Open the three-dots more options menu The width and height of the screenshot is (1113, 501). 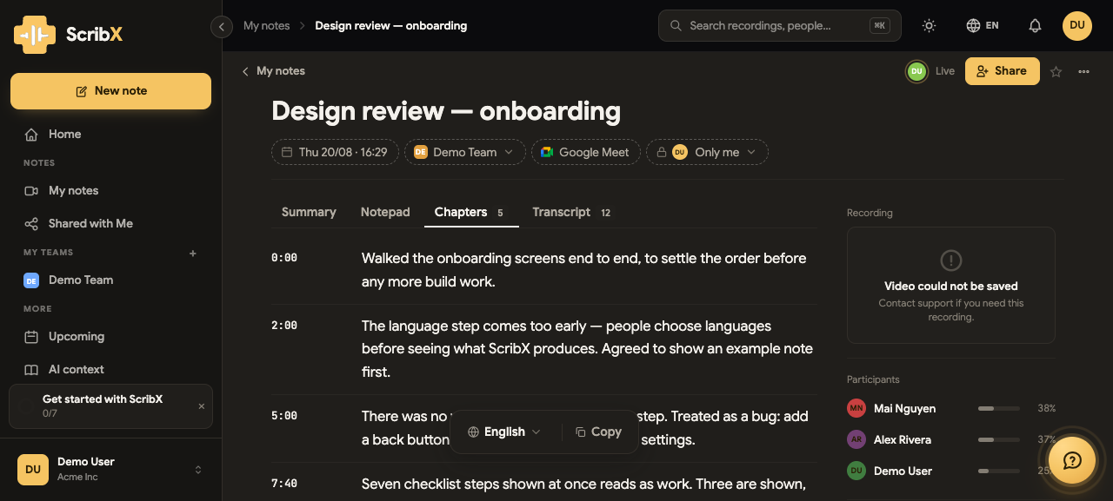tap(1084, 72)
